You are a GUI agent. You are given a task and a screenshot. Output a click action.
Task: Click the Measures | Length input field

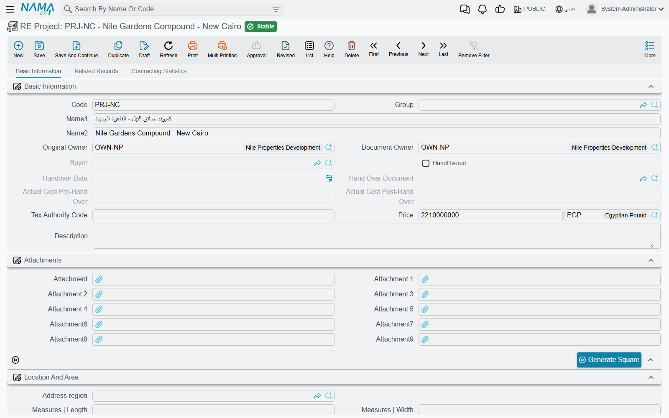coord(213,410)
